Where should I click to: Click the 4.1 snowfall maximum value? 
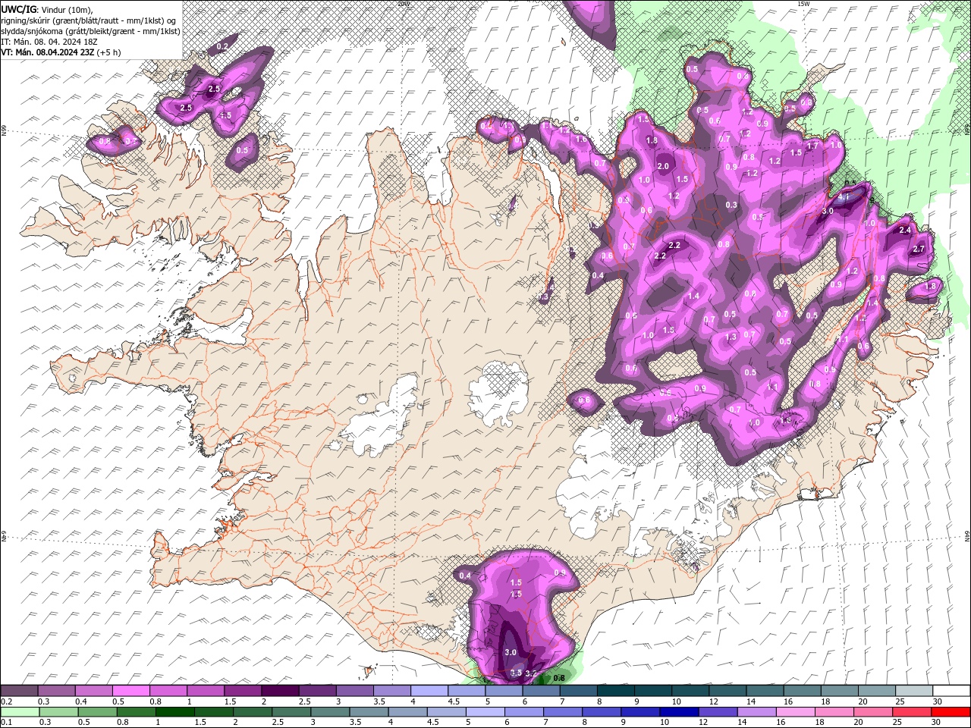point(844,197)
